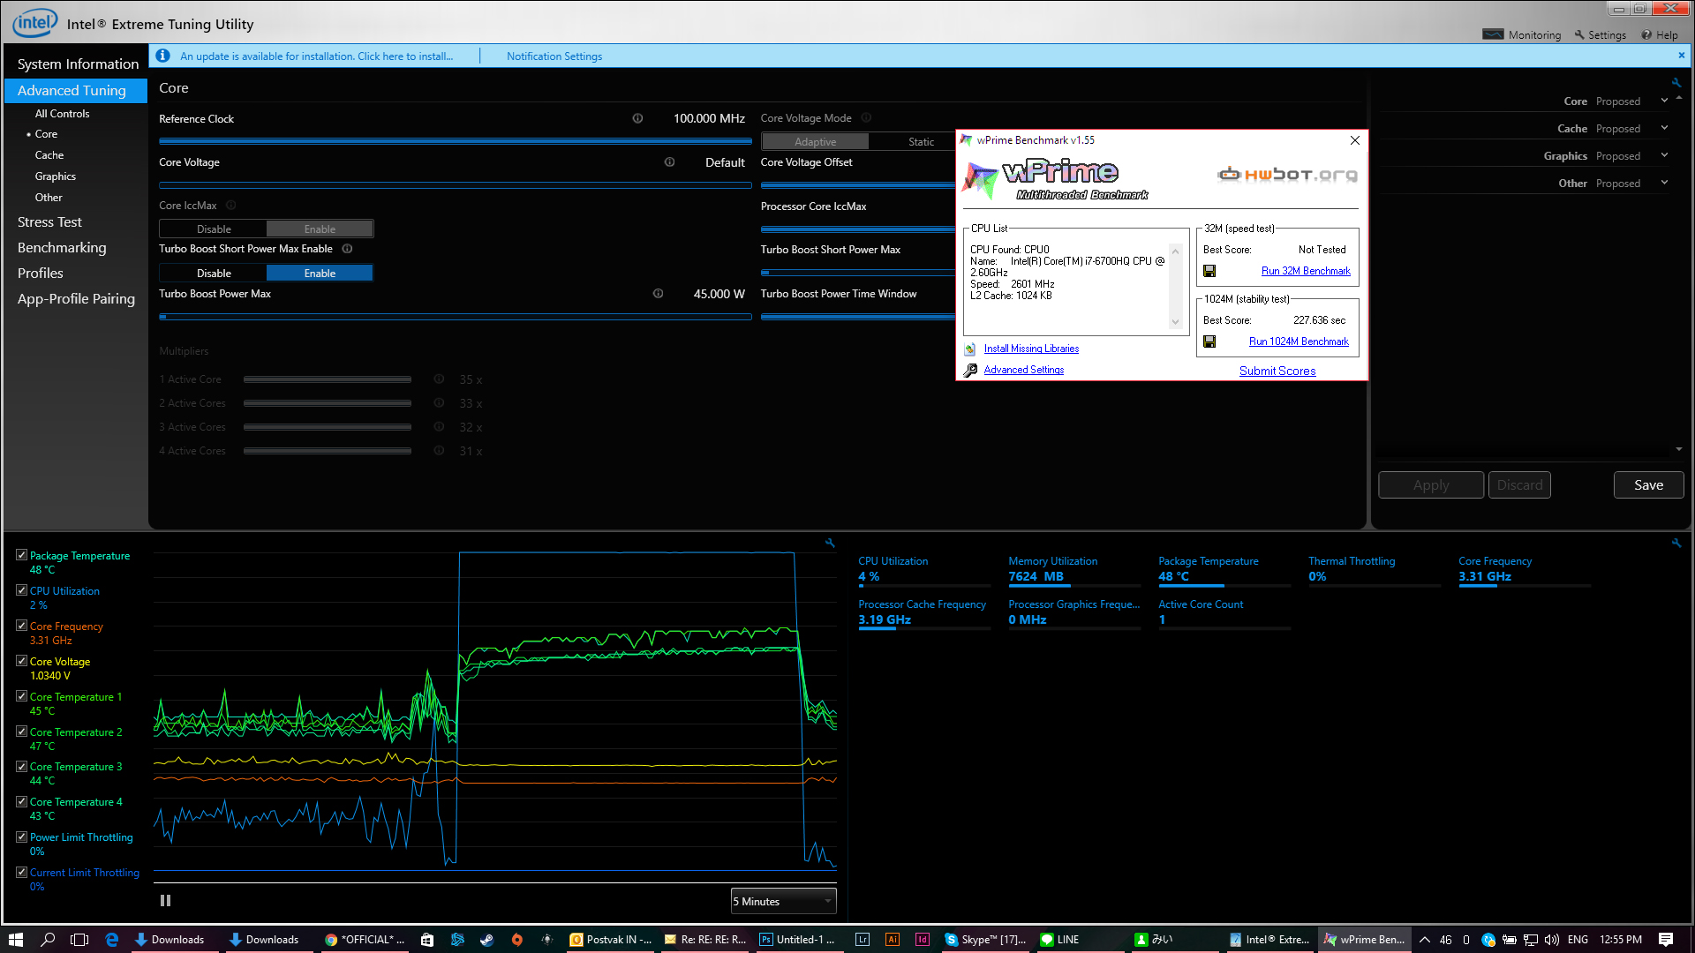The image size is (1695, 953).
Task: Save 1024M benchmark score floppy icon
Action: click(1209, 341)
